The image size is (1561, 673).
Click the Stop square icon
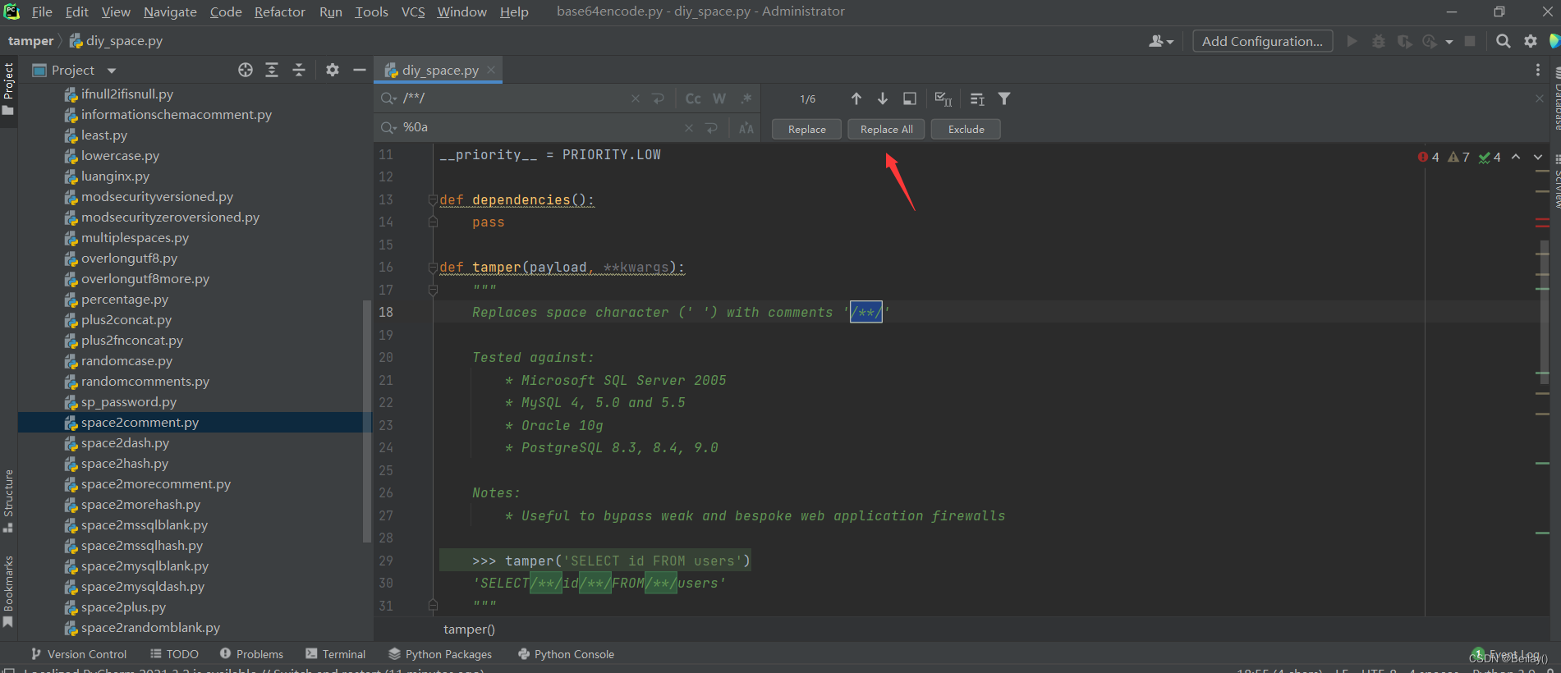[x=1470, y=41]
